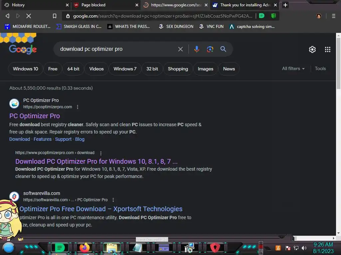Open the VNC FUN bookmark

pos(211,27)
